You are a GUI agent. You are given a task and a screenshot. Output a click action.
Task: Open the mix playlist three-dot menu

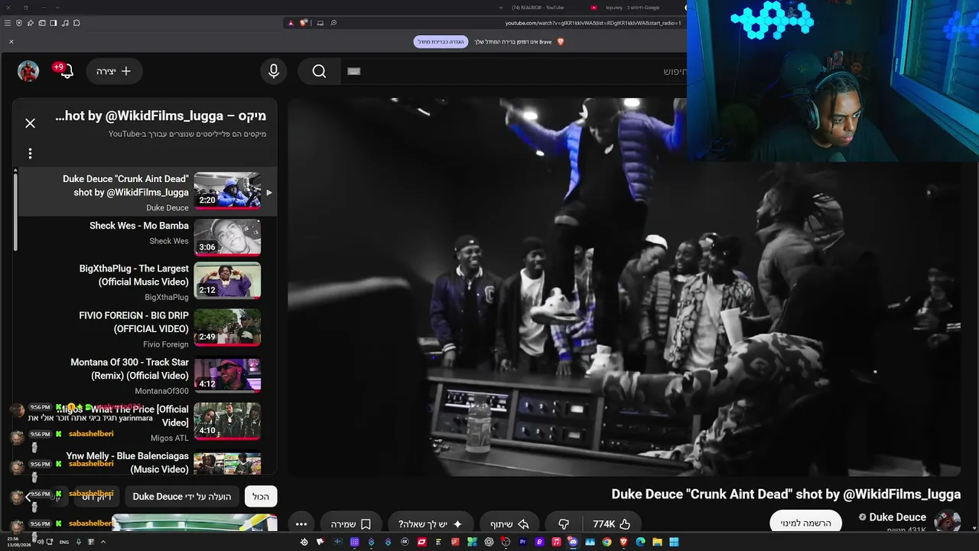[x=30, y=154]
